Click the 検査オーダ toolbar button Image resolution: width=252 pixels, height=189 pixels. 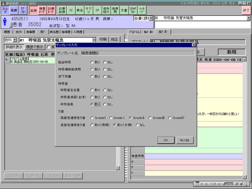tap(42, 10)
